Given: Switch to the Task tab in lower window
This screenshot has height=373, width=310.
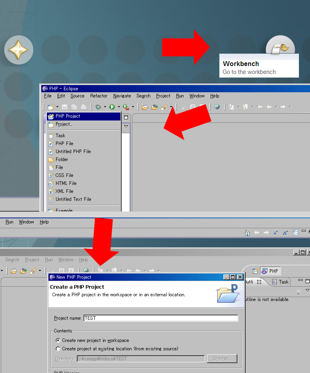Looking at the screenshot, I should coord(281,282).
